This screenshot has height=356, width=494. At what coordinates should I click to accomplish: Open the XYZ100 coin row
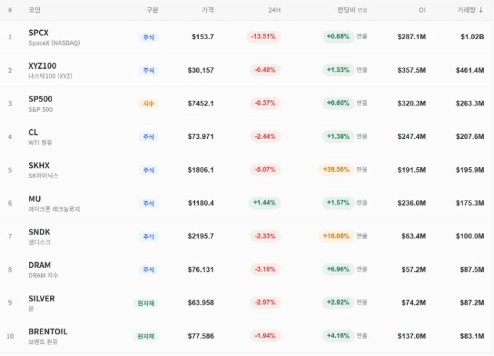coord(246,70)
